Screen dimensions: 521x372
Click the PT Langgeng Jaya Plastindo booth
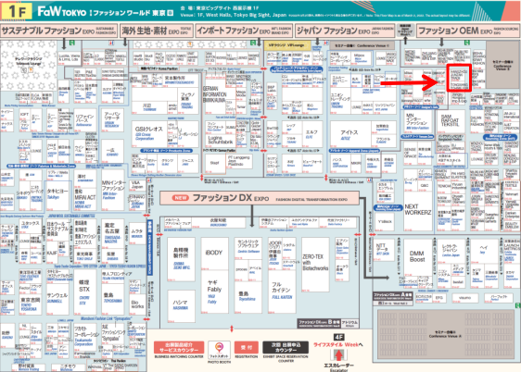pos(239,161)
